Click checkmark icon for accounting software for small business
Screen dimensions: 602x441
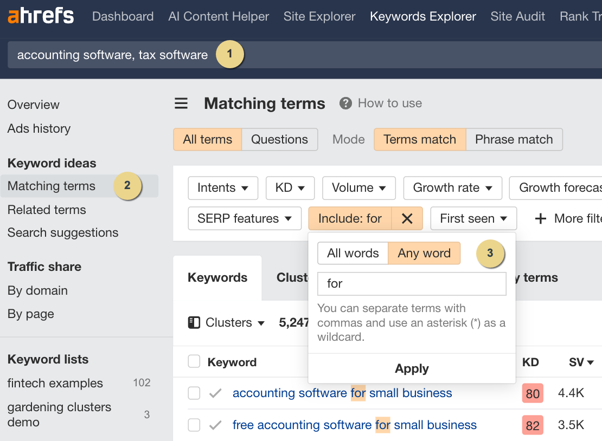coord(215,393)
